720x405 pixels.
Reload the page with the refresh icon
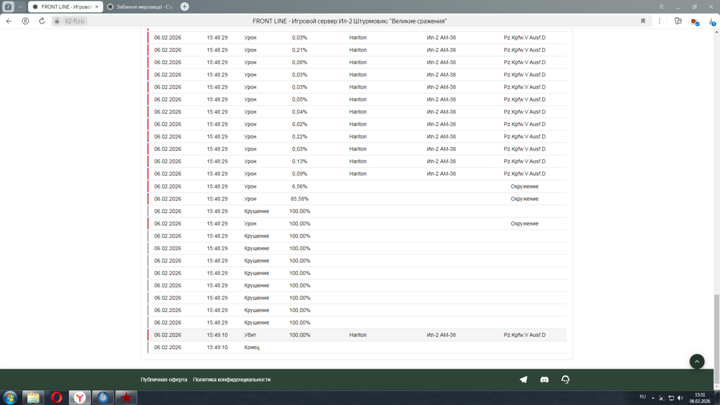pyautogui.click(x=42, y=21)
